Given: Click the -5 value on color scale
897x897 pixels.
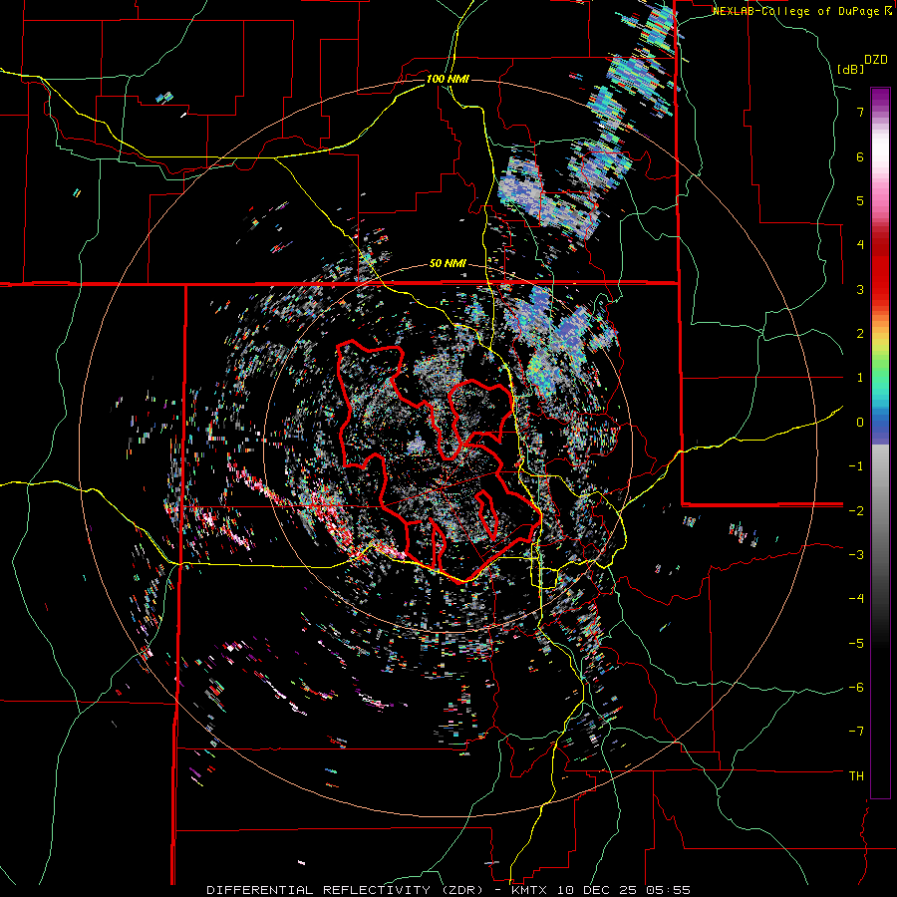Looking at the screenshot, I should pos(856,643).
